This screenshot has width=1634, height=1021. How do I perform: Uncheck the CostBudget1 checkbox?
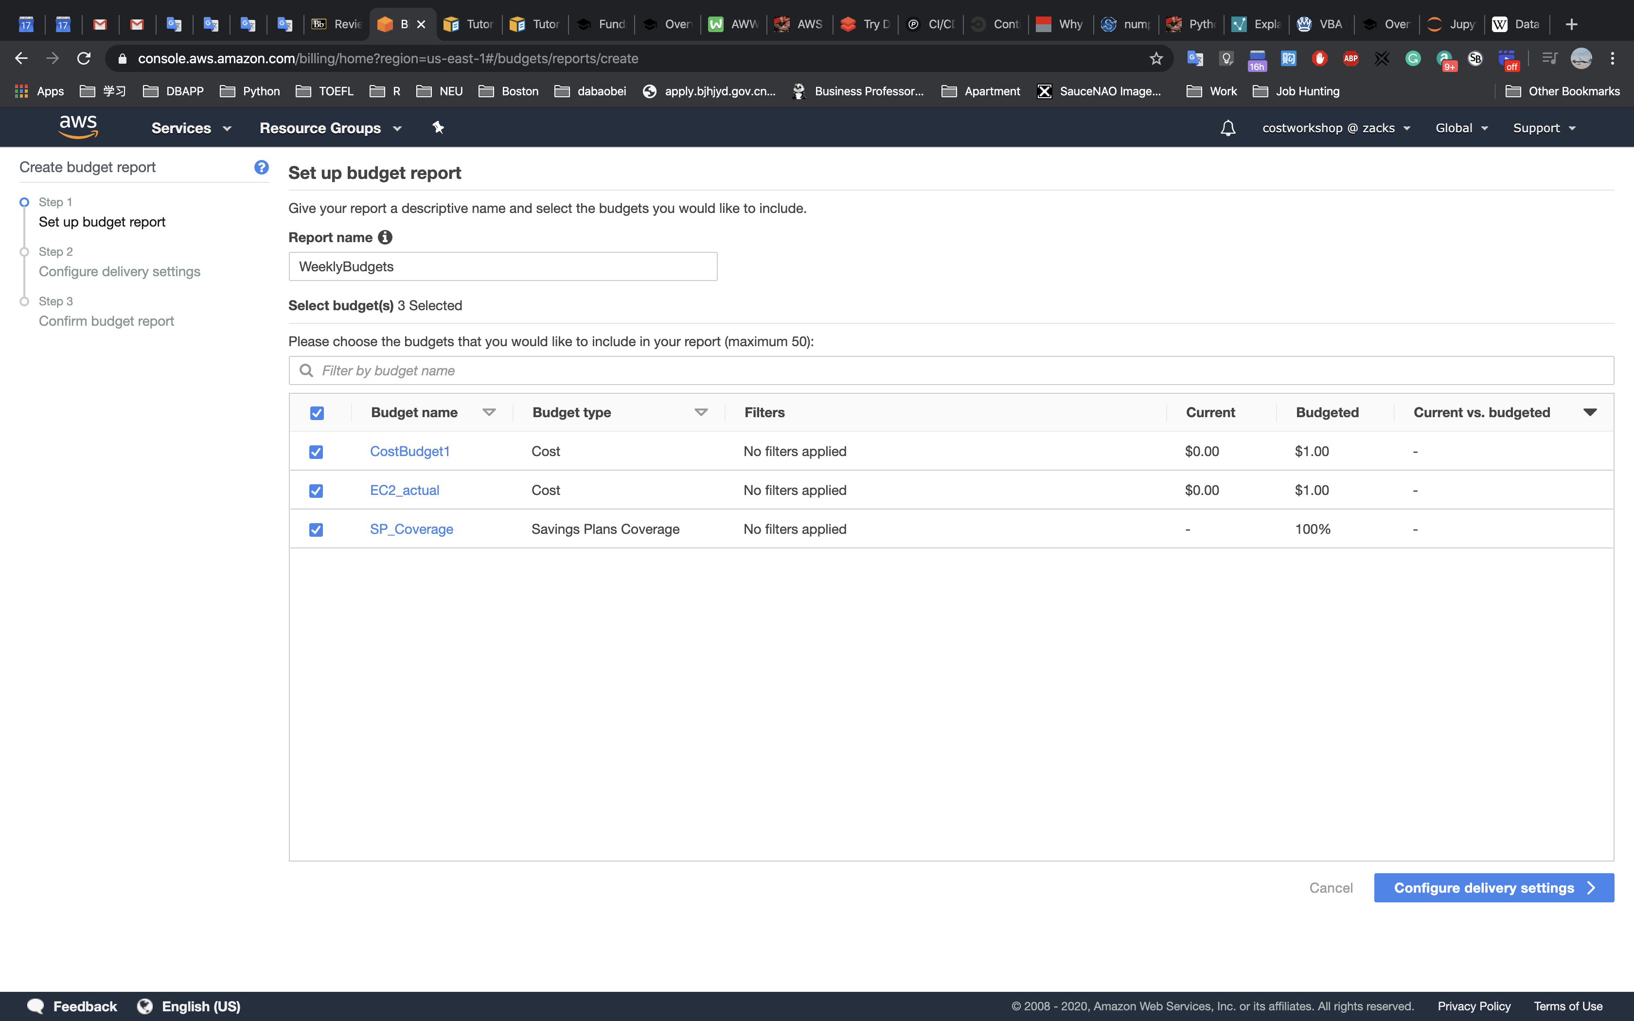tap(316, 452)
